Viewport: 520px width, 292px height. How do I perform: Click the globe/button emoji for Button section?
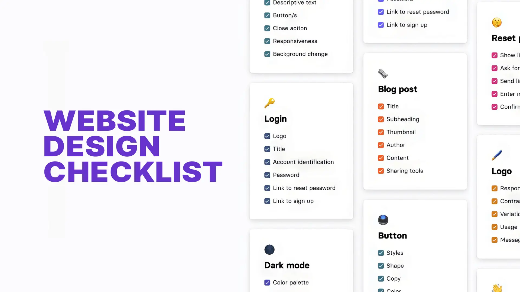pos(382,220)
